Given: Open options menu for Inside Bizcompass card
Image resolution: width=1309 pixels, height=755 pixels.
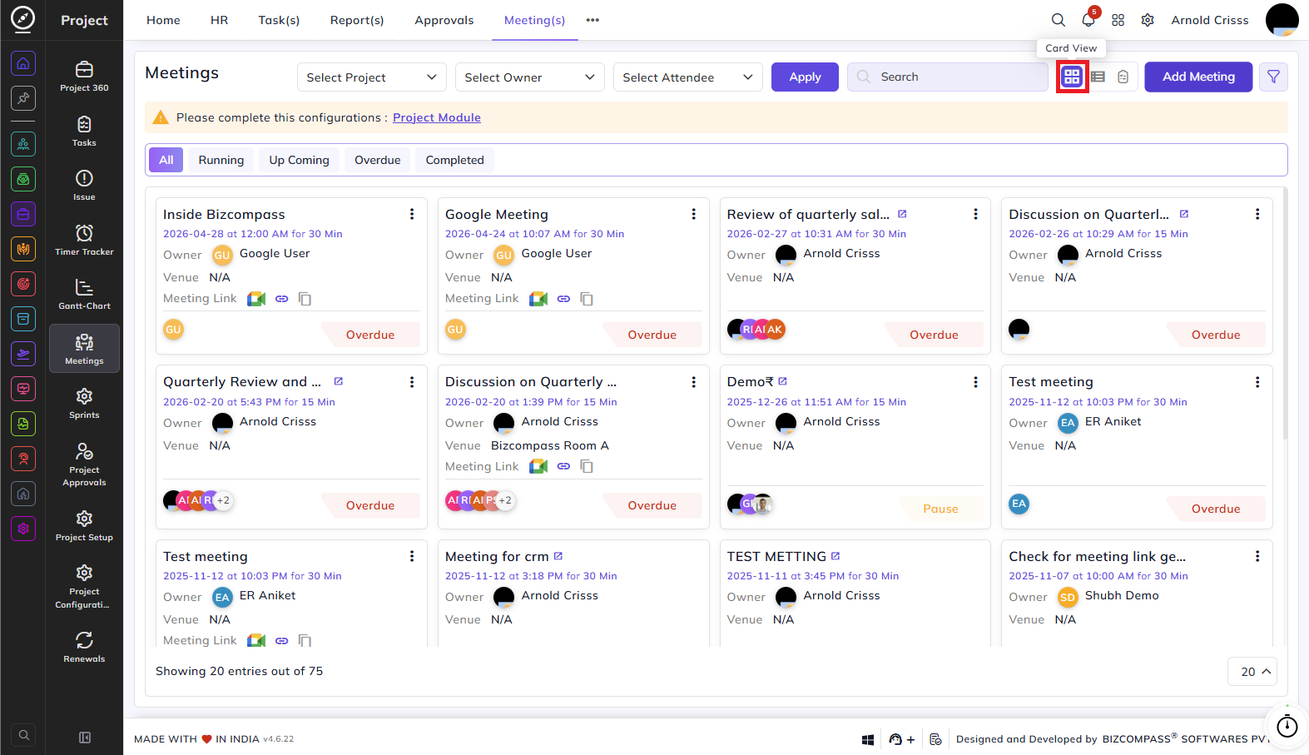Looking at the screenshot, I should coord(412,215).
